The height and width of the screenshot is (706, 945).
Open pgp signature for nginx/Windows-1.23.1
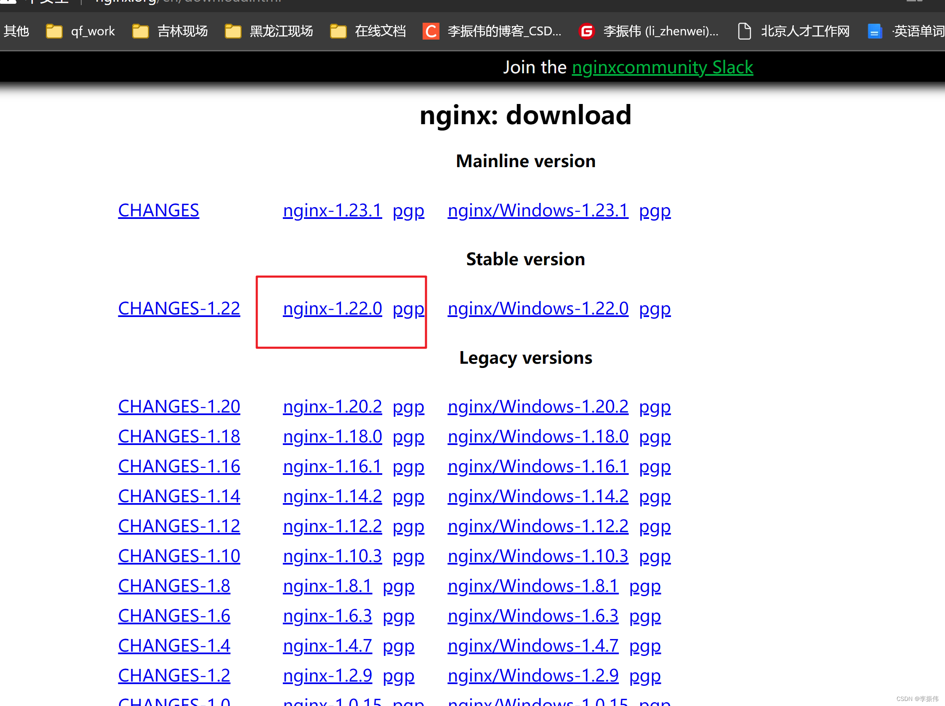pos(655,211)
